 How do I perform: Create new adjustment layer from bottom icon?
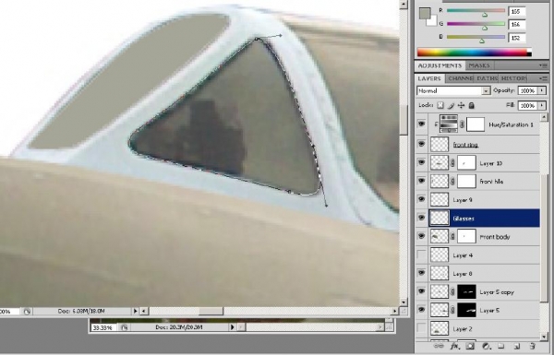tap(486, 346)
